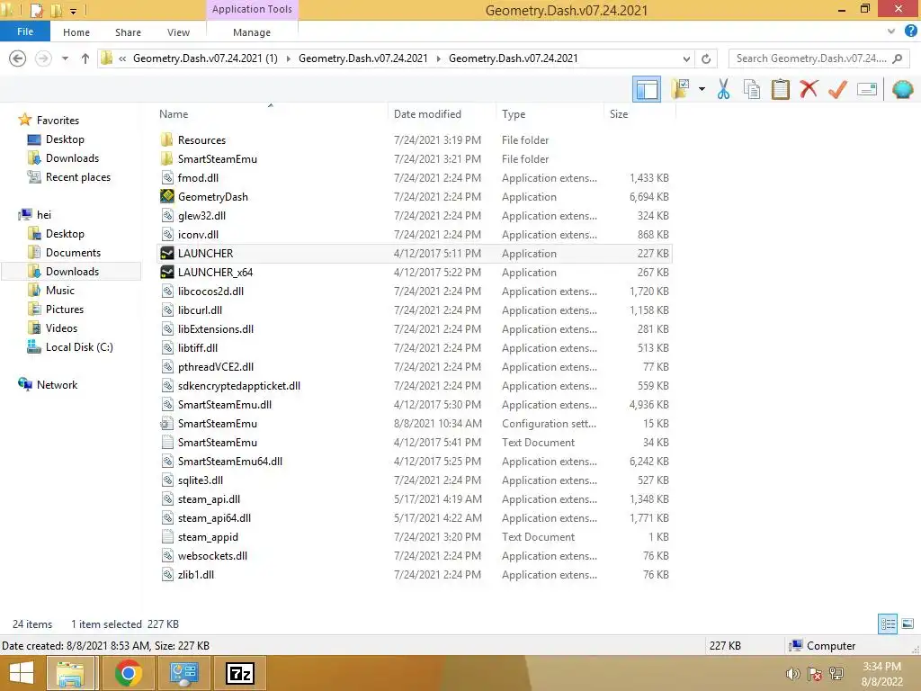The image size is (921, 691).
Task: Sort files by the Size column
Action: pyautogui.click(x=619, y=114)
